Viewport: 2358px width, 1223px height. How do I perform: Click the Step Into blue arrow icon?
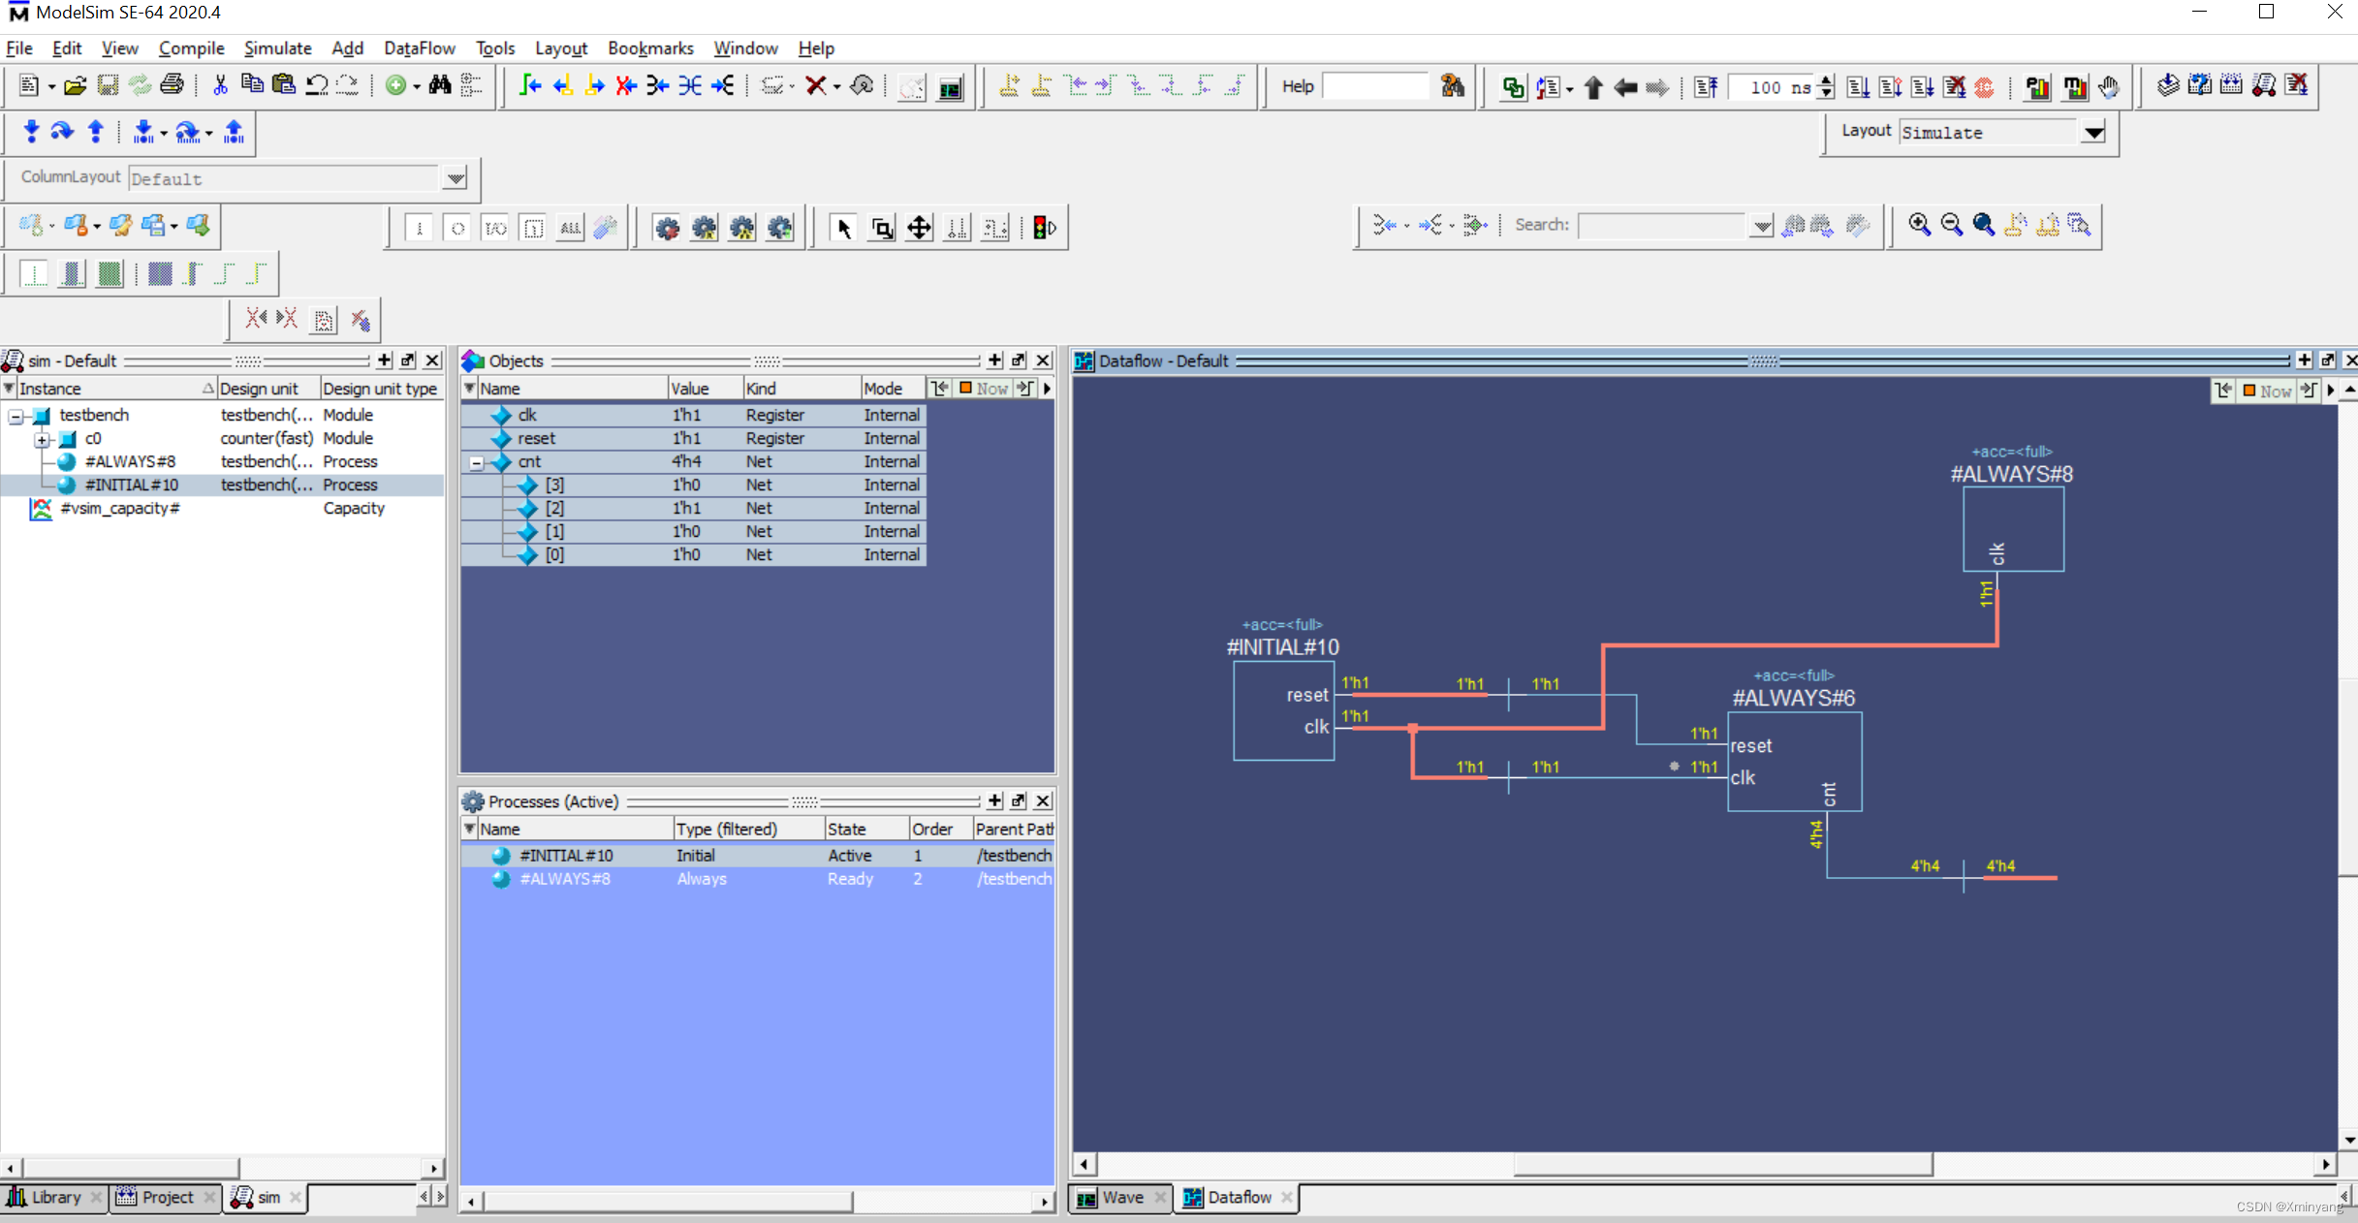(x=31, y=132)
